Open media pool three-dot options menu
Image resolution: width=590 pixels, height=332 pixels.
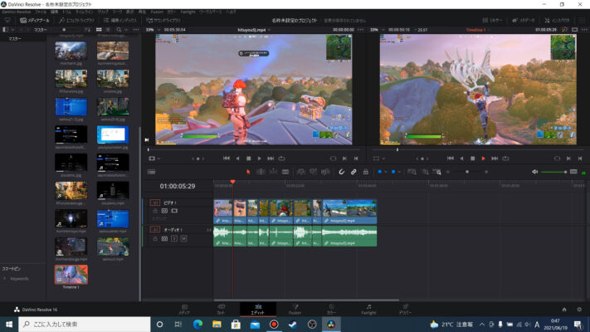(x=136, y=29)
